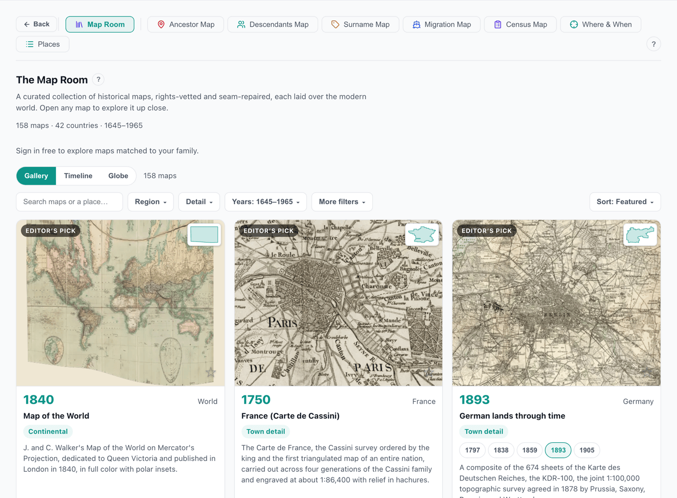This screenshot has height=498, width=677.
Task: Click the help icon at the toolbar's right end
Action: 653,44
